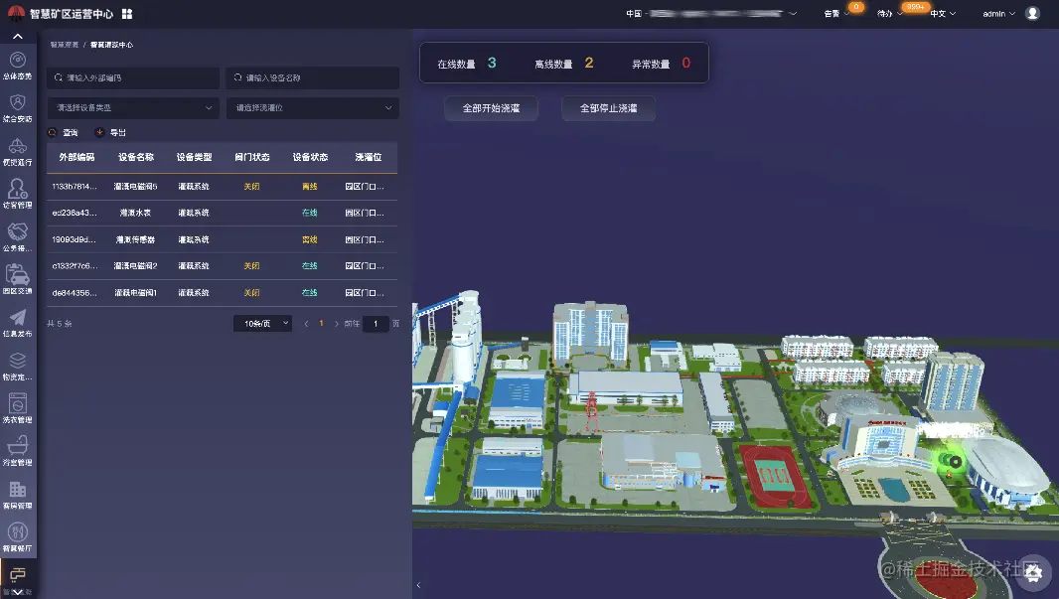
Task: Select row with code 19093d9d...
Action: point(223,239)
